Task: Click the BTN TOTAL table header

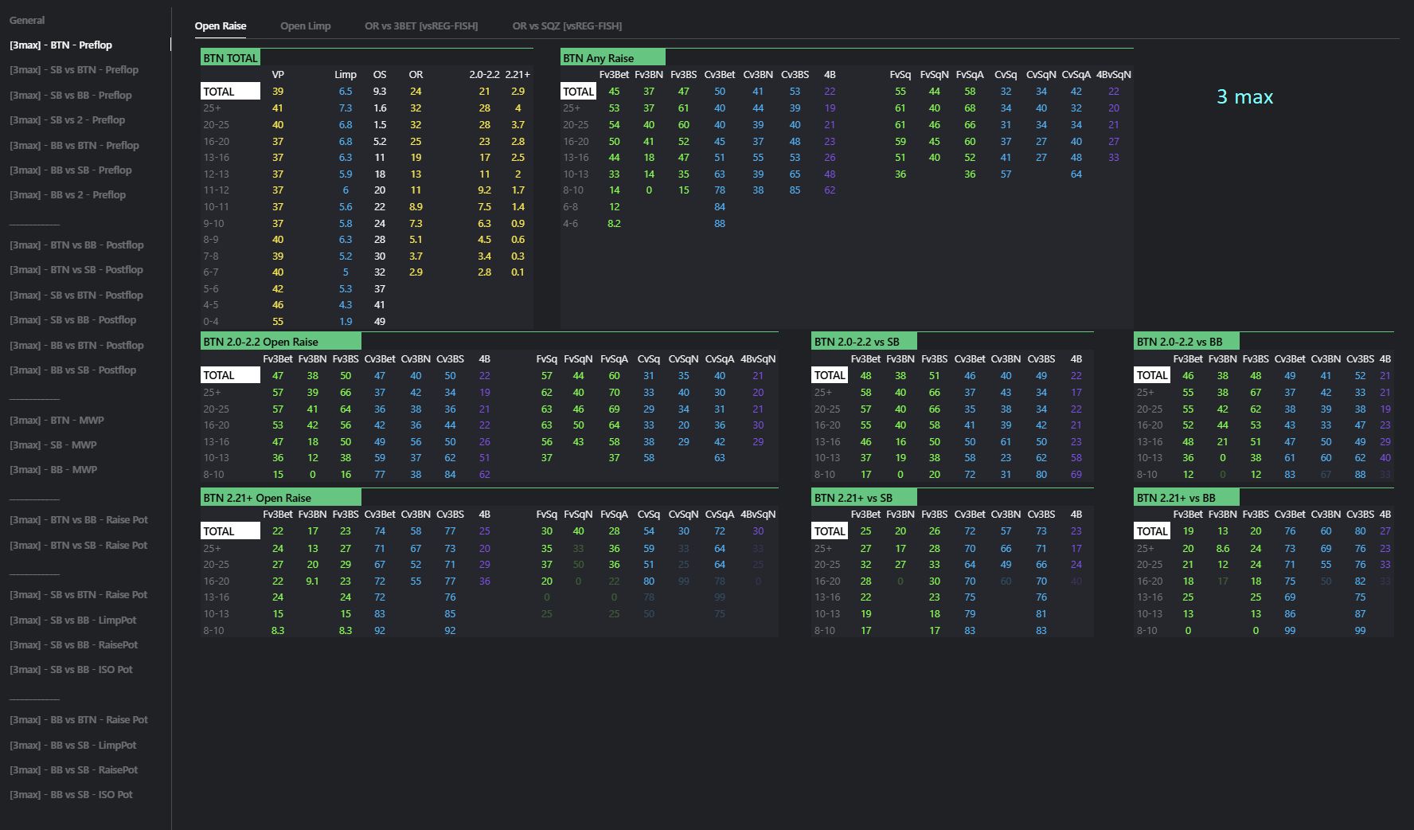Action: (230, 58)
